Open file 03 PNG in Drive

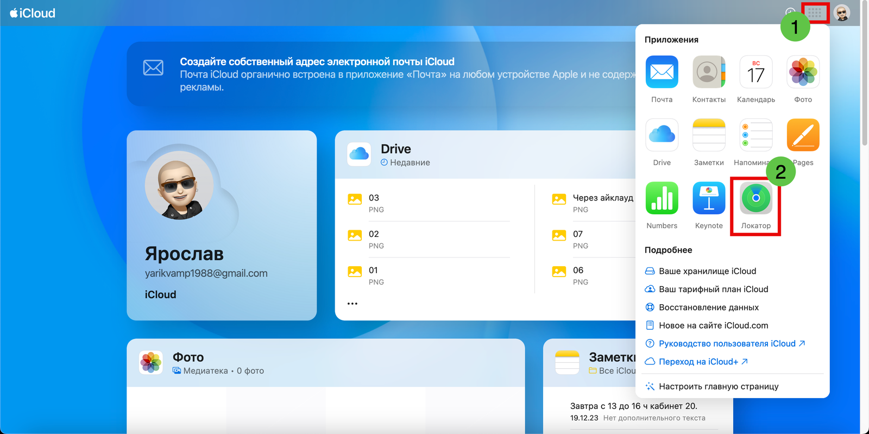429,203
